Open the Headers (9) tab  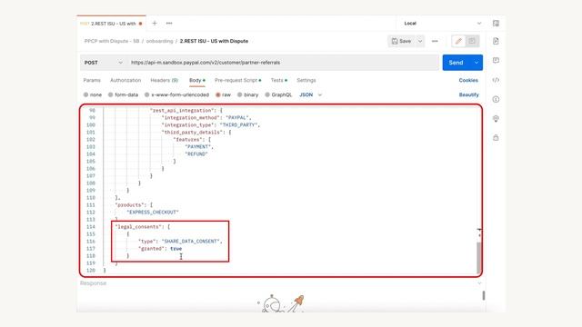coord(164,80)
